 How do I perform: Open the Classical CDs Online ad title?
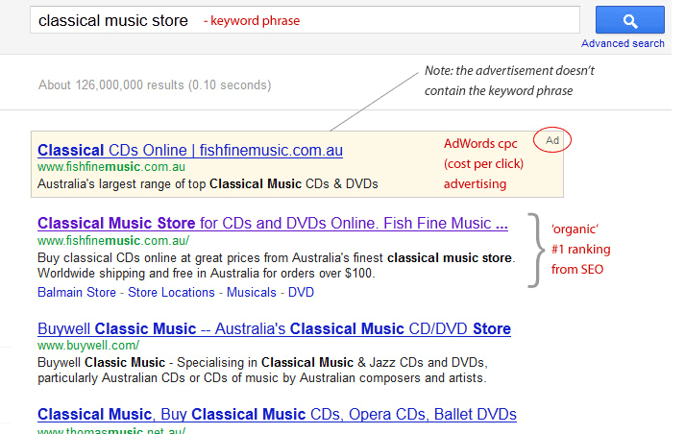(x=190, y=150)
